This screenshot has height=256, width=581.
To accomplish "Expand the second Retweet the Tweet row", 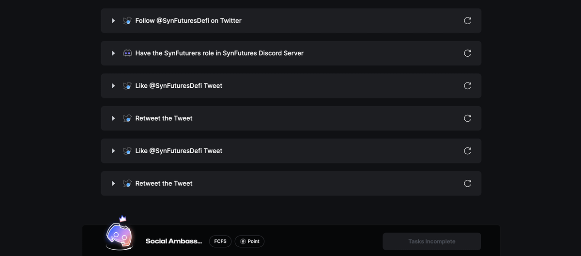I will [x=113, y=183].
